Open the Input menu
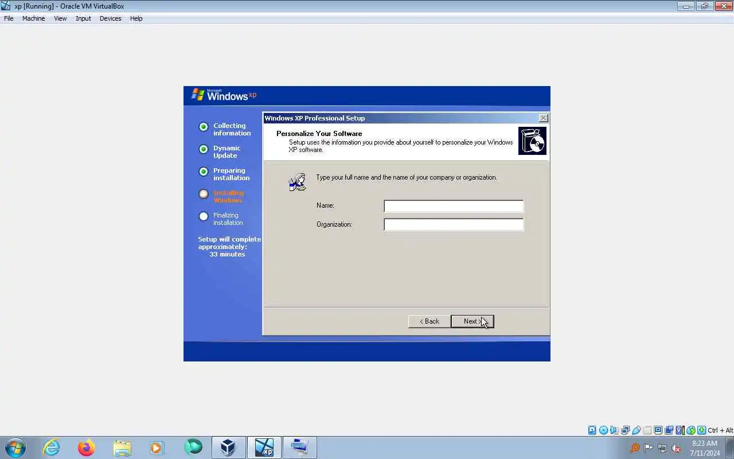Viewport: 734px width, 459px height. tap(83, 18)
